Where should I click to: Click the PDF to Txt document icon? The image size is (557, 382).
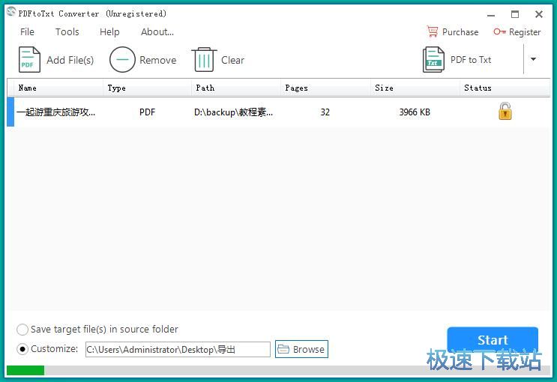click(x=433, y=60)
